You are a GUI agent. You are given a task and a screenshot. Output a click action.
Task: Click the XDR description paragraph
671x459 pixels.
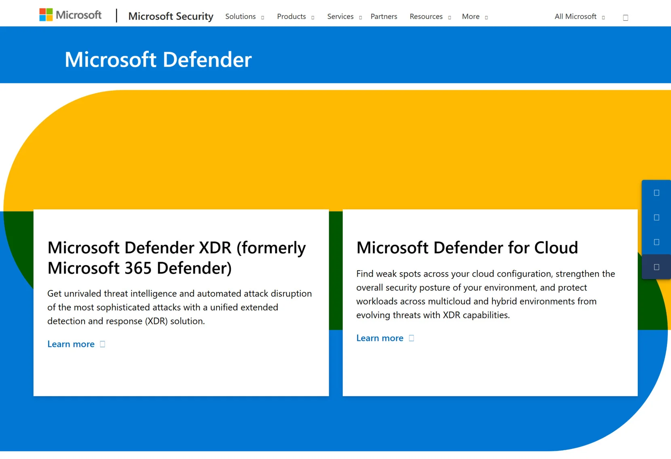point(179,307)
